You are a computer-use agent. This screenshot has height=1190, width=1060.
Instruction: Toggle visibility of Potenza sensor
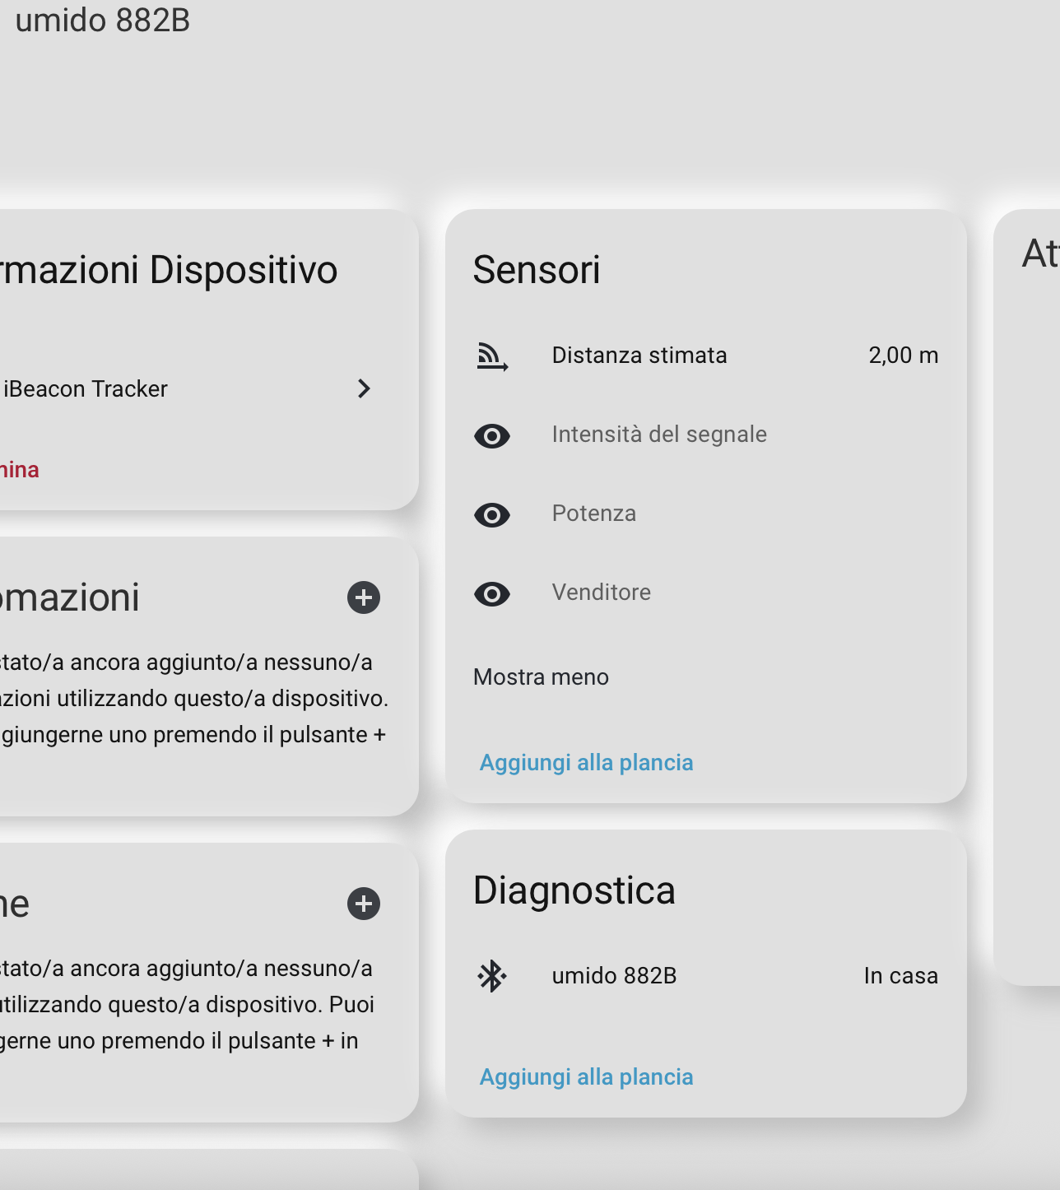pos(492,514)
